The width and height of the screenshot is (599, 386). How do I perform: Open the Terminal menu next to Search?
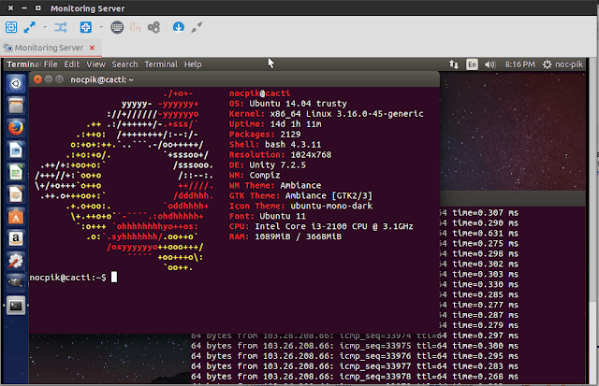[161, 64]
